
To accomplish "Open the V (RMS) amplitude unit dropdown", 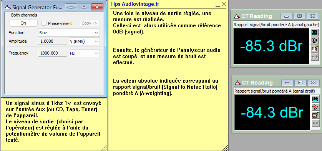I will tap(84, 41).
